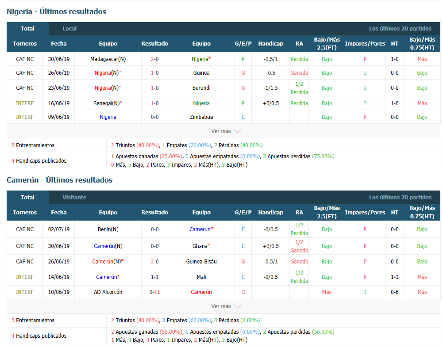The image size is (443, 347).
Task: Open AD Alcorcón team link
Action: (108, 292)
